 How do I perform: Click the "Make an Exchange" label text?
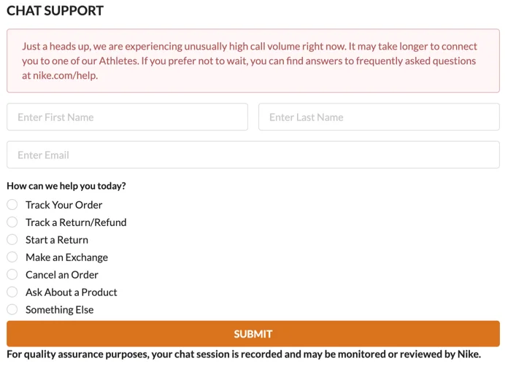[66, 257]
